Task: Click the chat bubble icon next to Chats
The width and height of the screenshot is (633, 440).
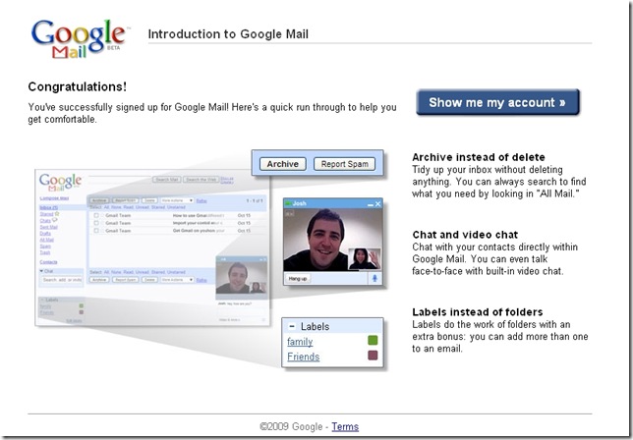Action: (54, 220)
